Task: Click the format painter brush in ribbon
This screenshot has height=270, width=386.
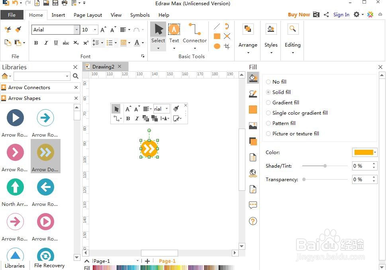Action: coord(18,29)
